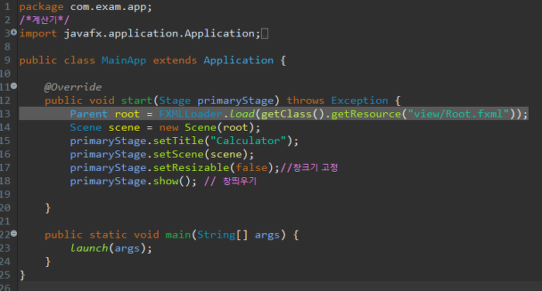
Task: Click primaryStage.show on line 18
Action: pyautogui.click(x=124, y=181)
